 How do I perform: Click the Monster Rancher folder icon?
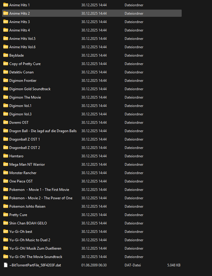pyautogui.click(x=6, y=173)
